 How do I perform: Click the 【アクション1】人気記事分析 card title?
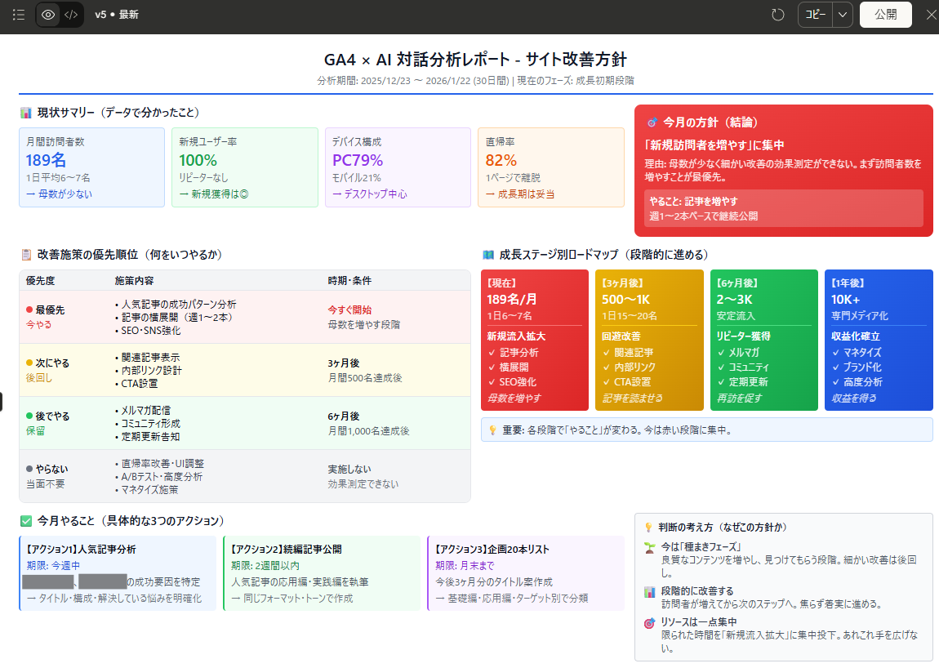point(81,550)
